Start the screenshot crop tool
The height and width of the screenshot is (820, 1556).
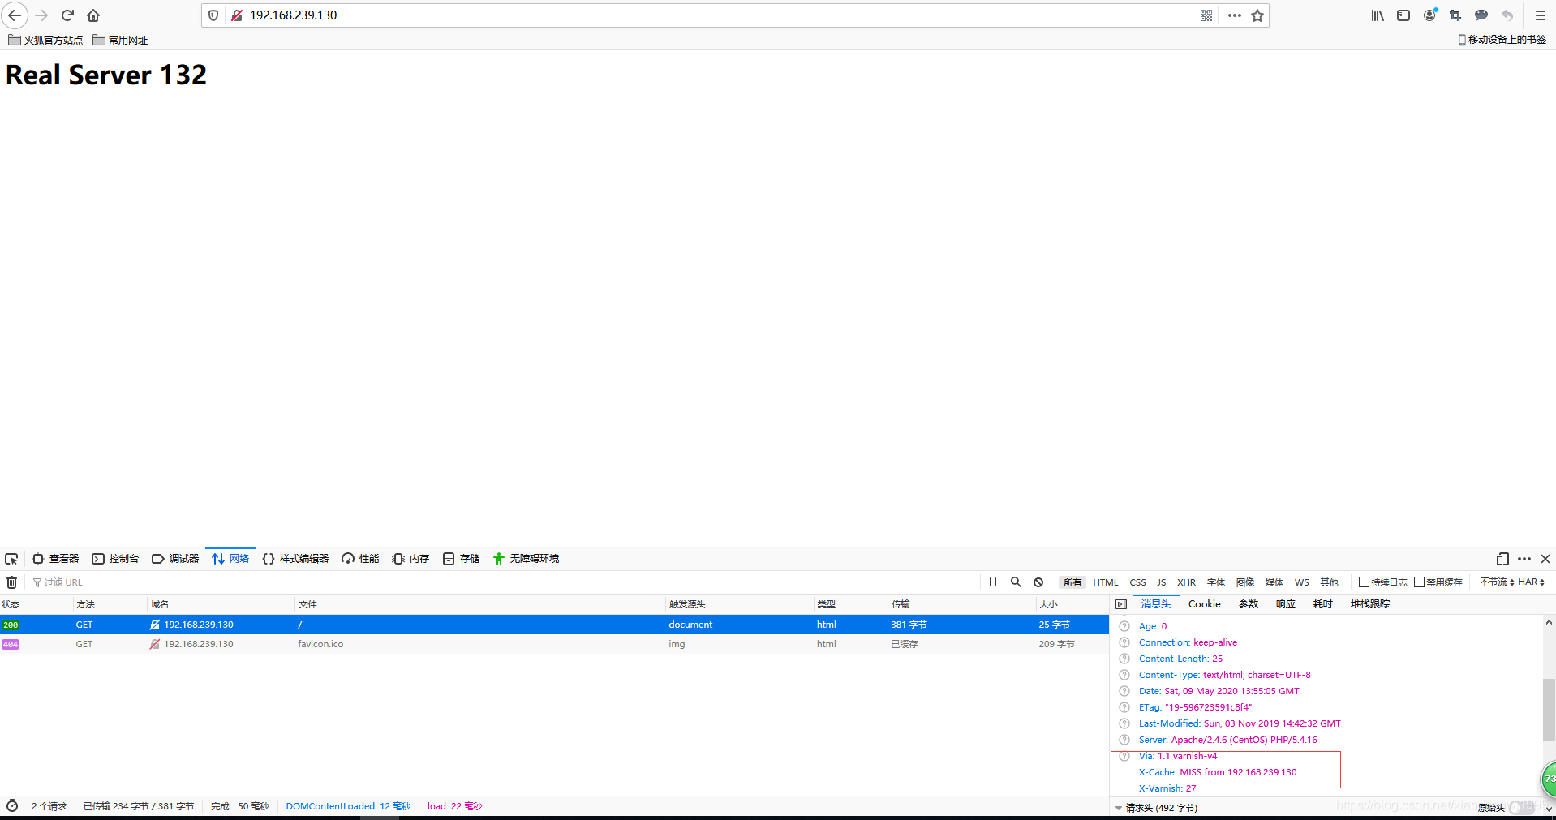(1455, 15)
